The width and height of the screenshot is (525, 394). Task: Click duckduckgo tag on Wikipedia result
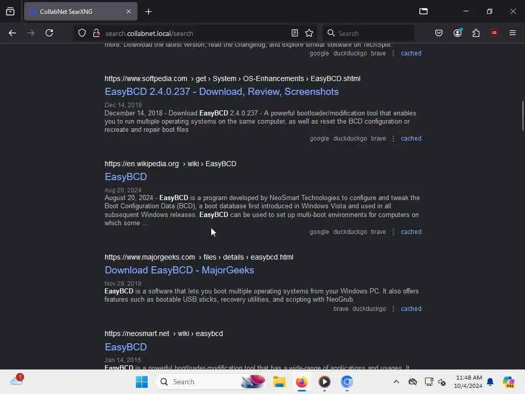[x=350, y=232]
